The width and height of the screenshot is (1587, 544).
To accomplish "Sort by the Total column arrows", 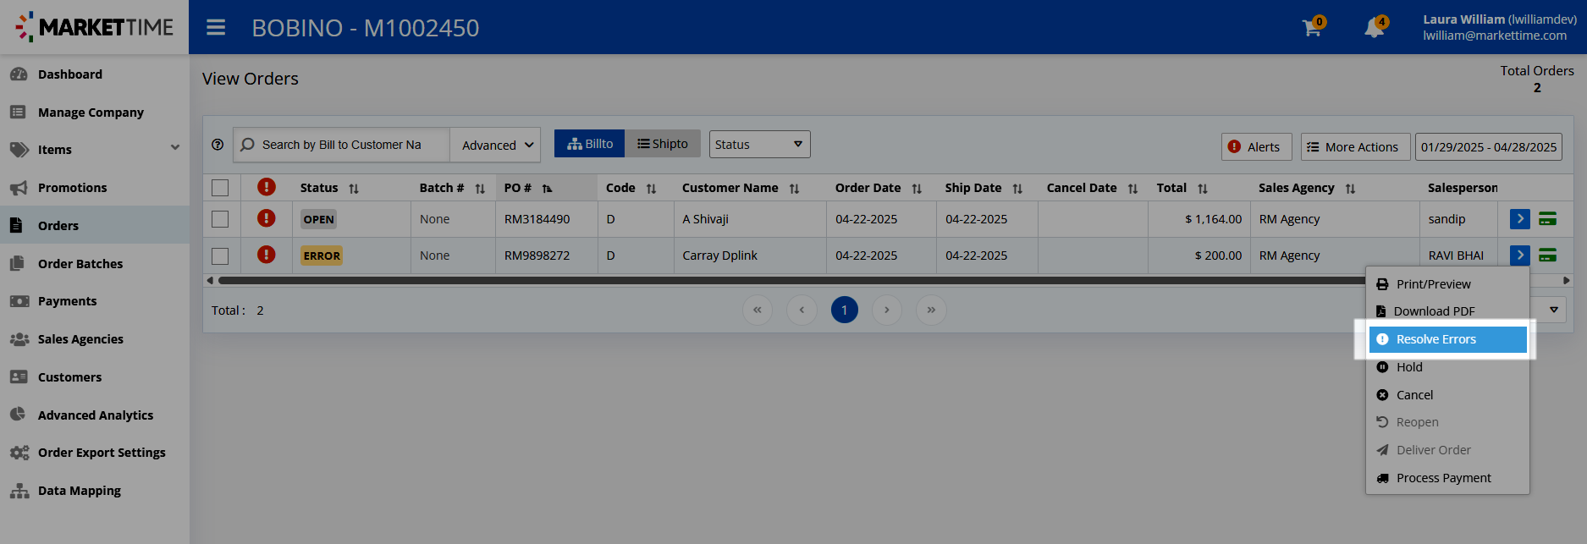I will tap(1203, 189).
